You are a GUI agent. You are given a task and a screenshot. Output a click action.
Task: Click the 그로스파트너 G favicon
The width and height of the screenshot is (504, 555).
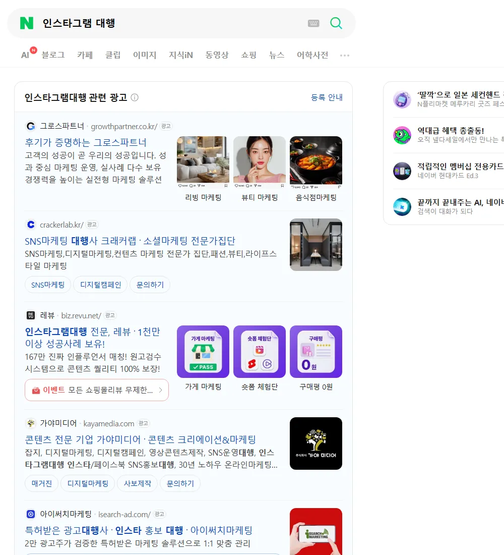coord(31,126)
